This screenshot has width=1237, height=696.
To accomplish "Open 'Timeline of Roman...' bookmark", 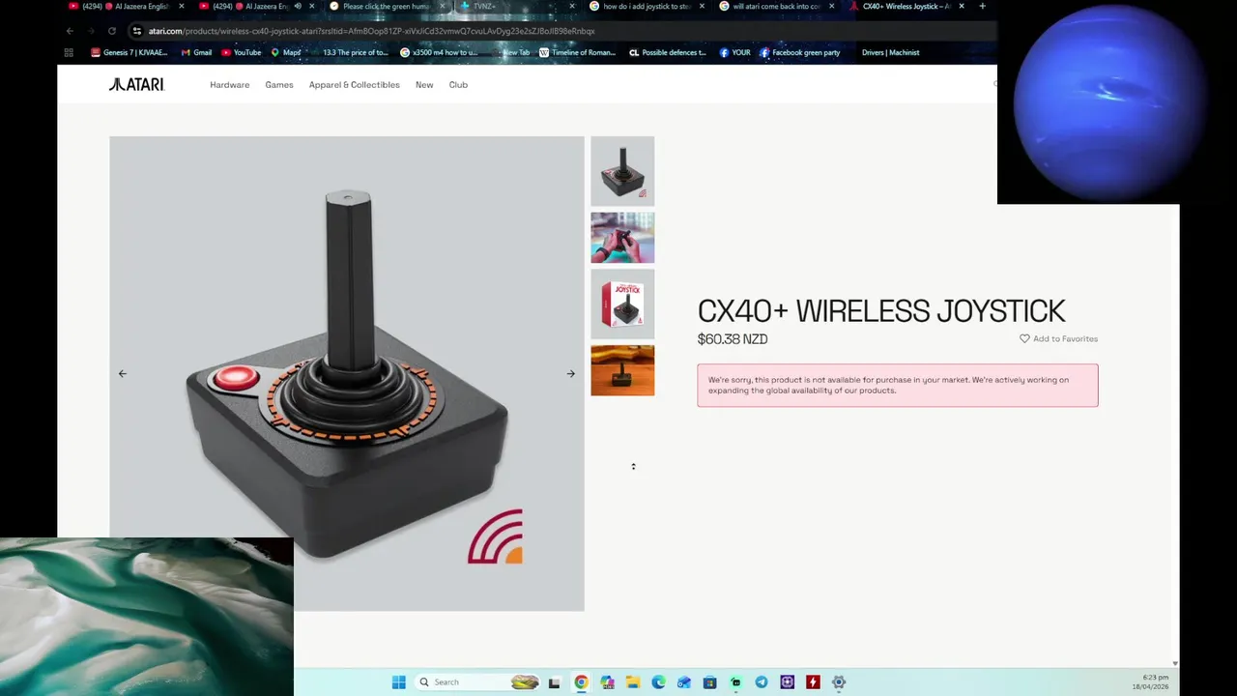I will tap(577, 53).
